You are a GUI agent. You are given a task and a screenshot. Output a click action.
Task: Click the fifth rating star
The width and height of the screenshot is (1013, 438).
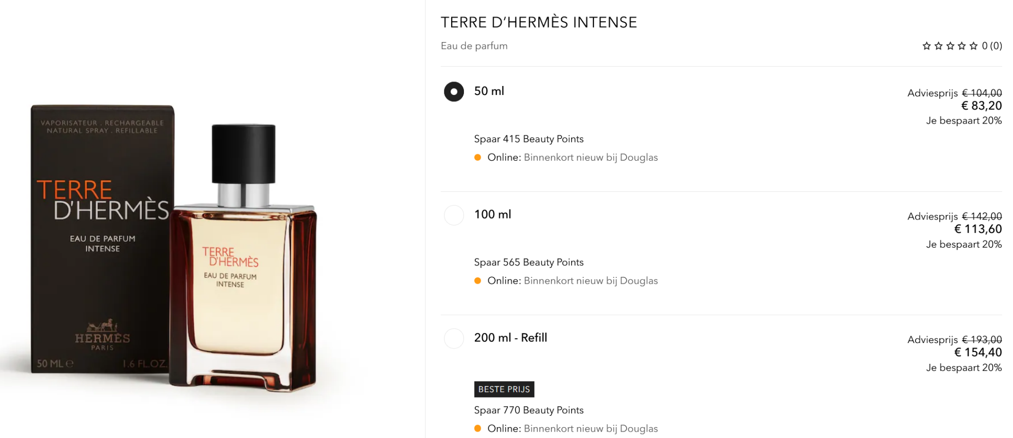coord(973,46)
